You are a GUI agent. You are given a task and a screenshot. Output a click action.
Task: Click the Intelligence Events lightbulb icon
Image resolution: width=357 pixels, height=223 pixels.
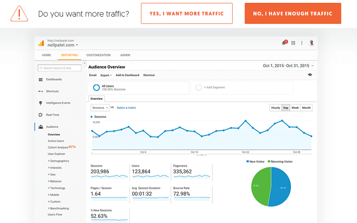[40, 103]
